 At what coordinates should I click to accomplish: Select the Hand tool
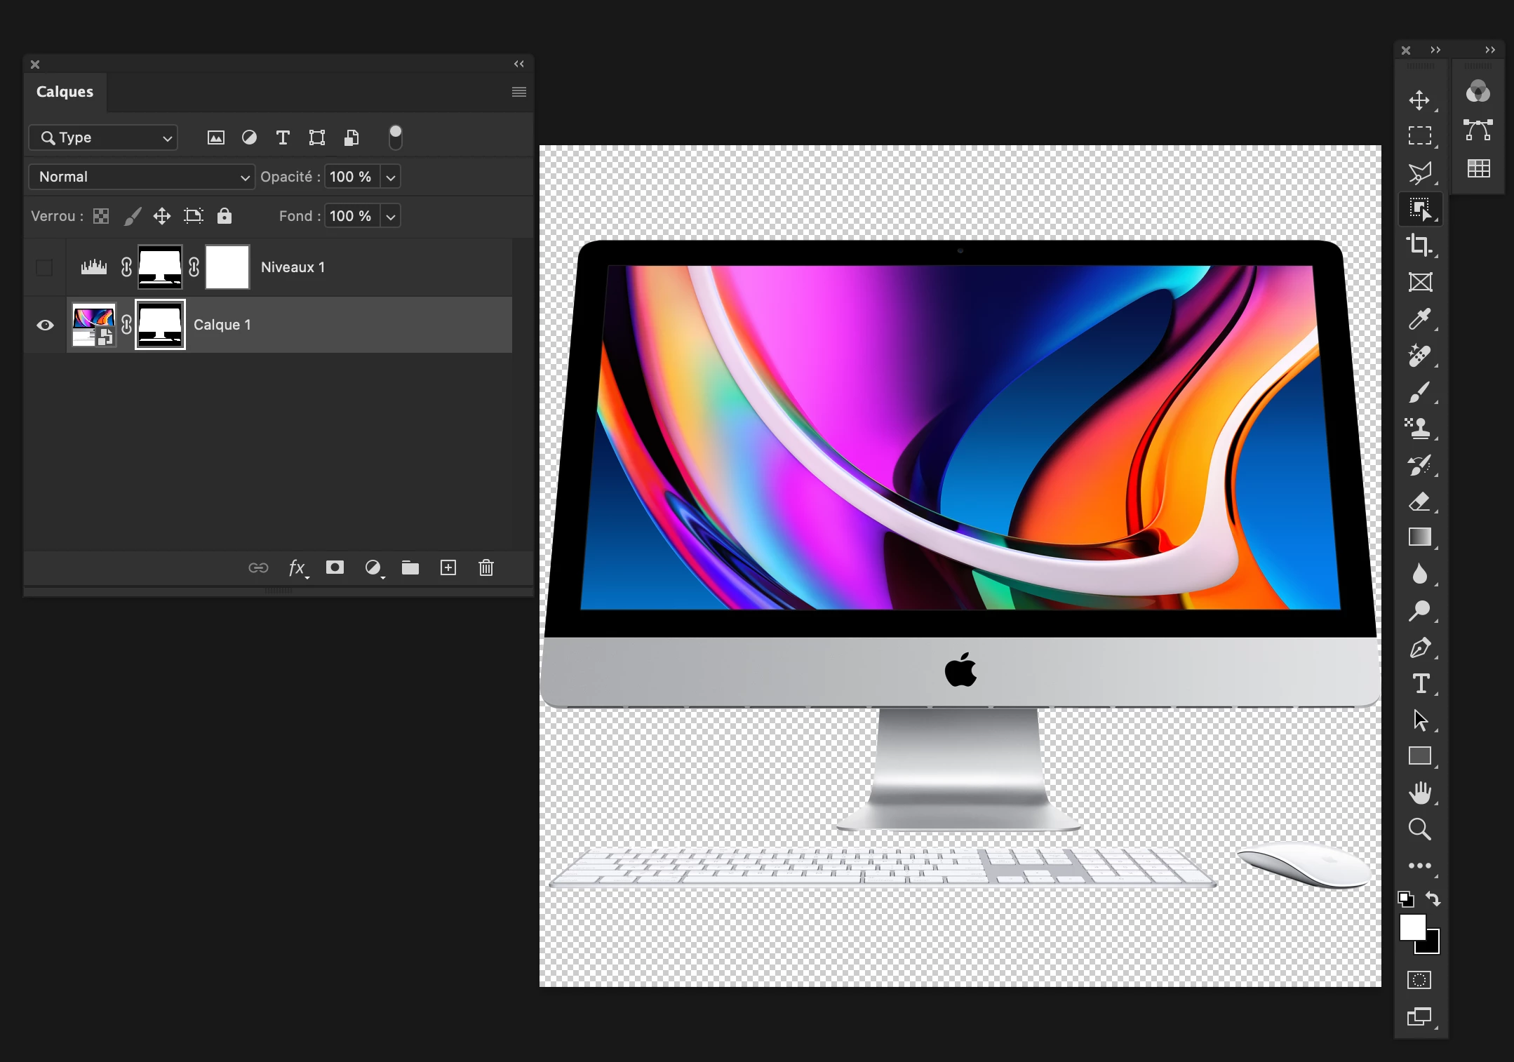1419,793
